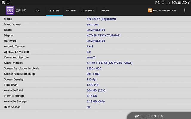Screen dimensions: 191x119
Task: Select the Android Version 4.4.2 row
Action: tap(95, 46)
